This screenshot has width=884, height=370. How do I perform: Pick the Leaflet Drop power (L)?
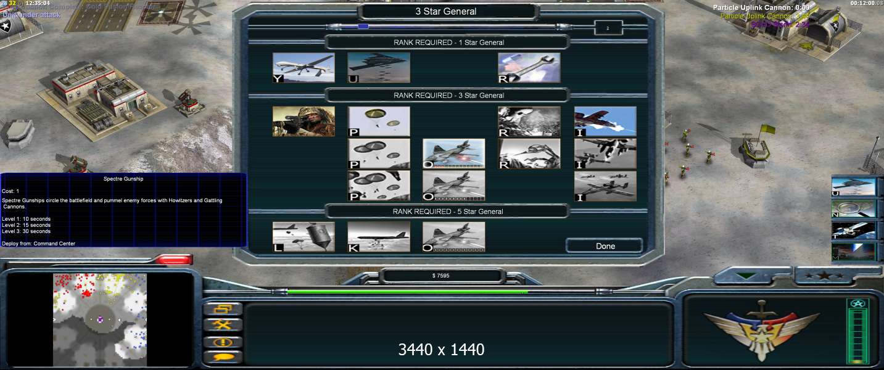tap(304, 237)
